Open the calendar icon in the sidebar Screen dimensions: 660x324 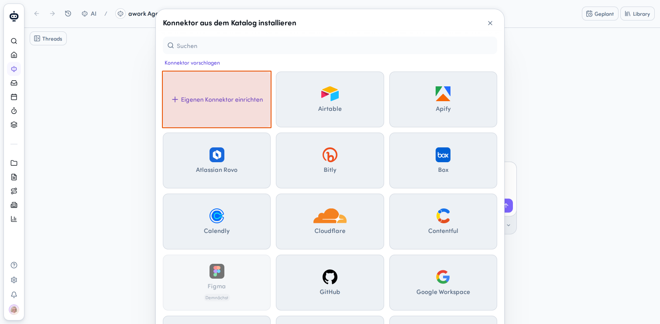(14, 97)
